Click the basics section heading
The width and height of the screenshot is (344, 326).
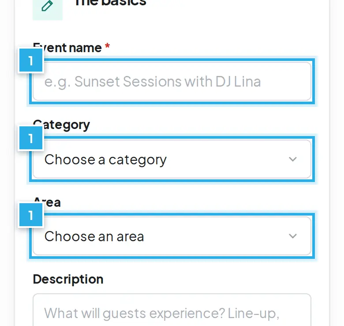pos(110,3)
